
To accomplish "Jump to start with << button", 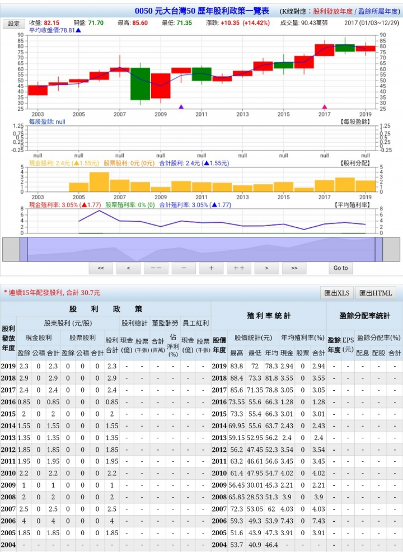I will (101, 268).
